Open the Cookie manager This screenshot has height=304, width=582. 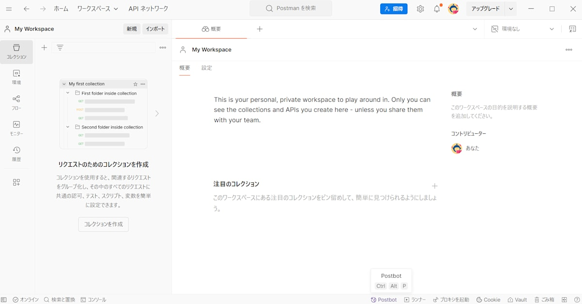point(488,300)
